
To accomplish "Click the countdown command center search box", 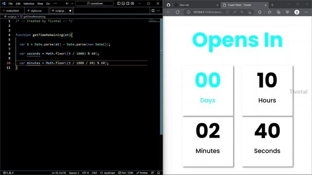I will [95, 3].
